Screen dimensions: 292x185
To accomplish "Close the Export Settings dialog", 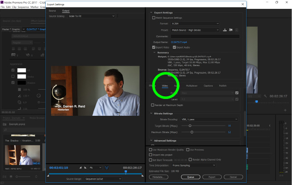I will coord(243,4).
